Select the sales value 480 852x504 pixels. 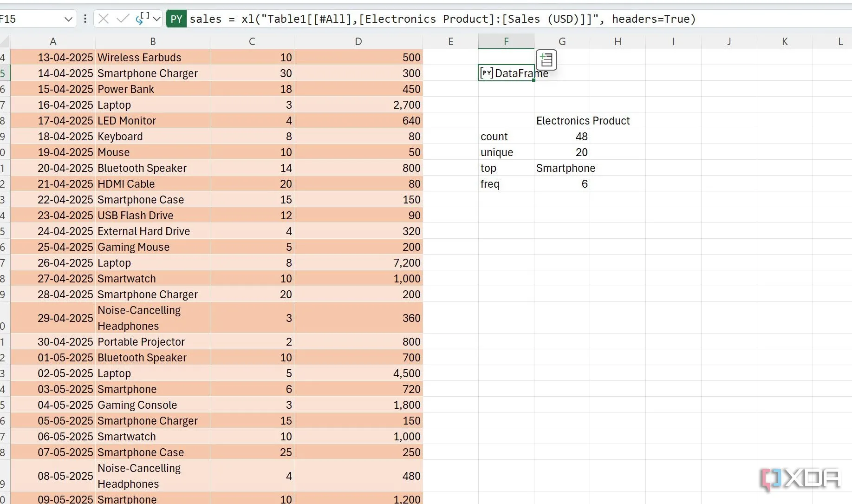point(358,476)
